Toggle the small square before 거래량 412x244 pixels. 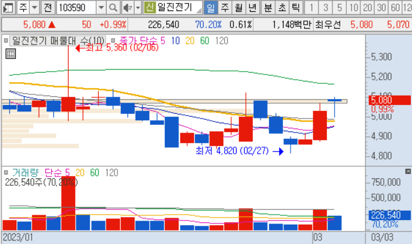pos(6,172)
